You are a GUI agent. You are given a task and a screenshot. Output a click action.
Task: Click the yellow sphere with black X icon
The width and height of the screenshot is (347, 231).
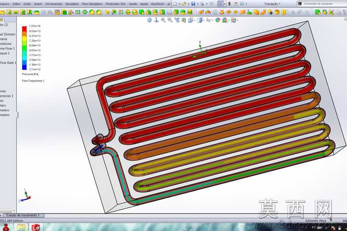coord(270,12)
